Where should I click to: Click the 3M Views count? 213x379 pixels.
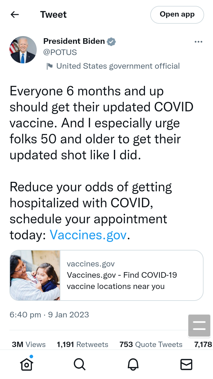29,344
